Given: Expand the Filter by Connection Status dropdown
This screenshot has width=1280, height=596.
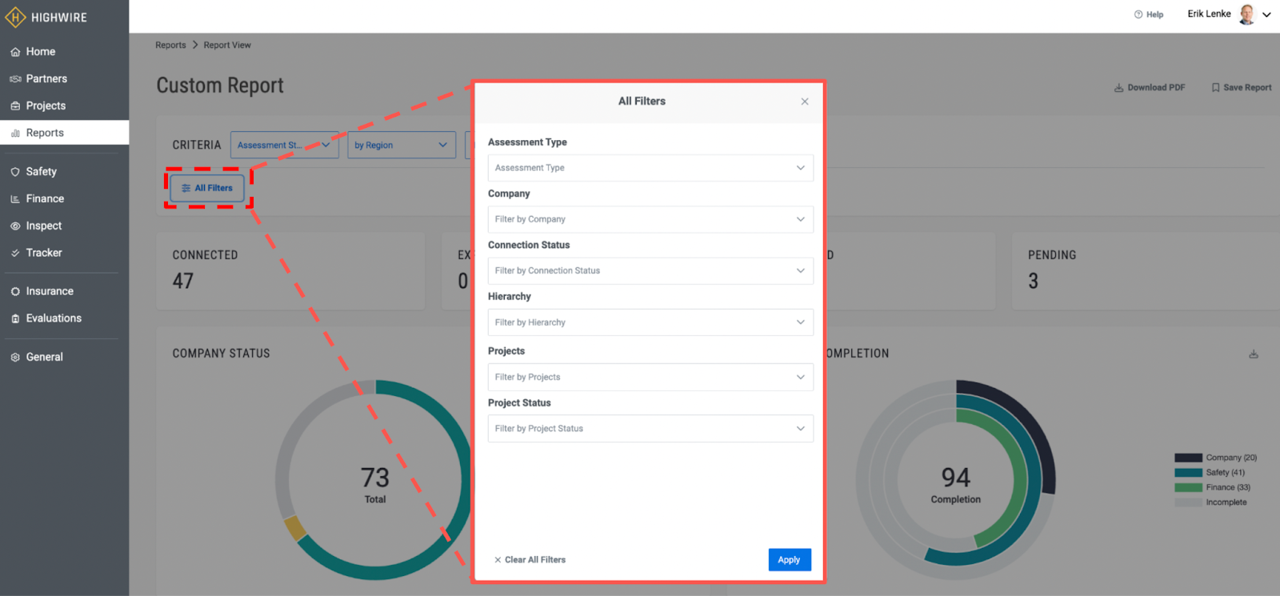Looking at the screenshot, I should 650,270.
